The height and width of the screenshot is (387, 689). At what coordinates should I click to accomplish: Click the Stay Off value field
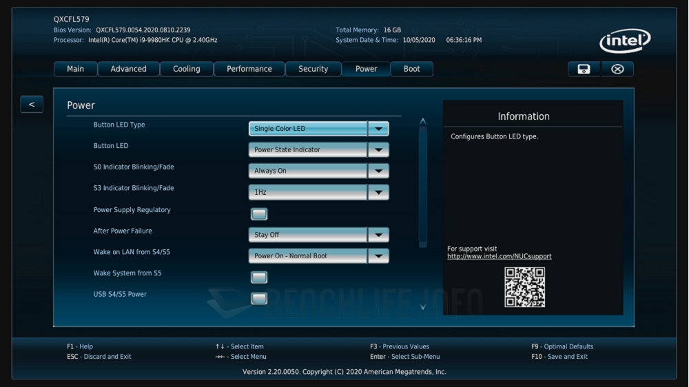(x=308, y=235)
